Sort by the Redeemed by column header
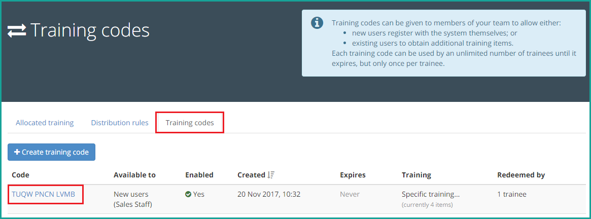591x219 pixels. 521,175
